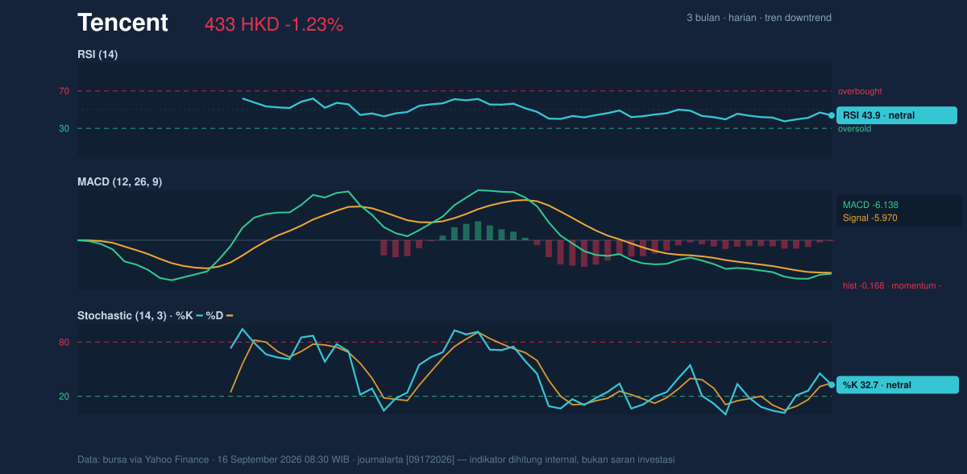
Task: Click the MACD -6.138 legend value
Action: (x=870, y=206)
